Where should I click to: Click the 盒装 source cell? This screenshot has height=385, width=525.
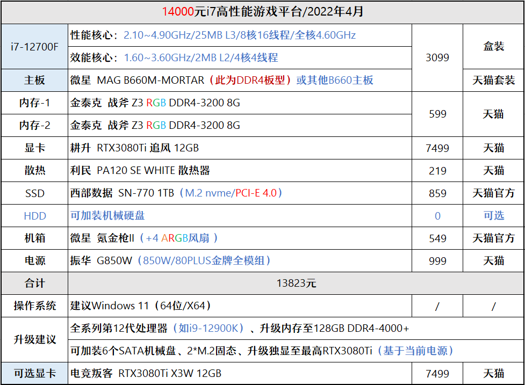[493, 47]
